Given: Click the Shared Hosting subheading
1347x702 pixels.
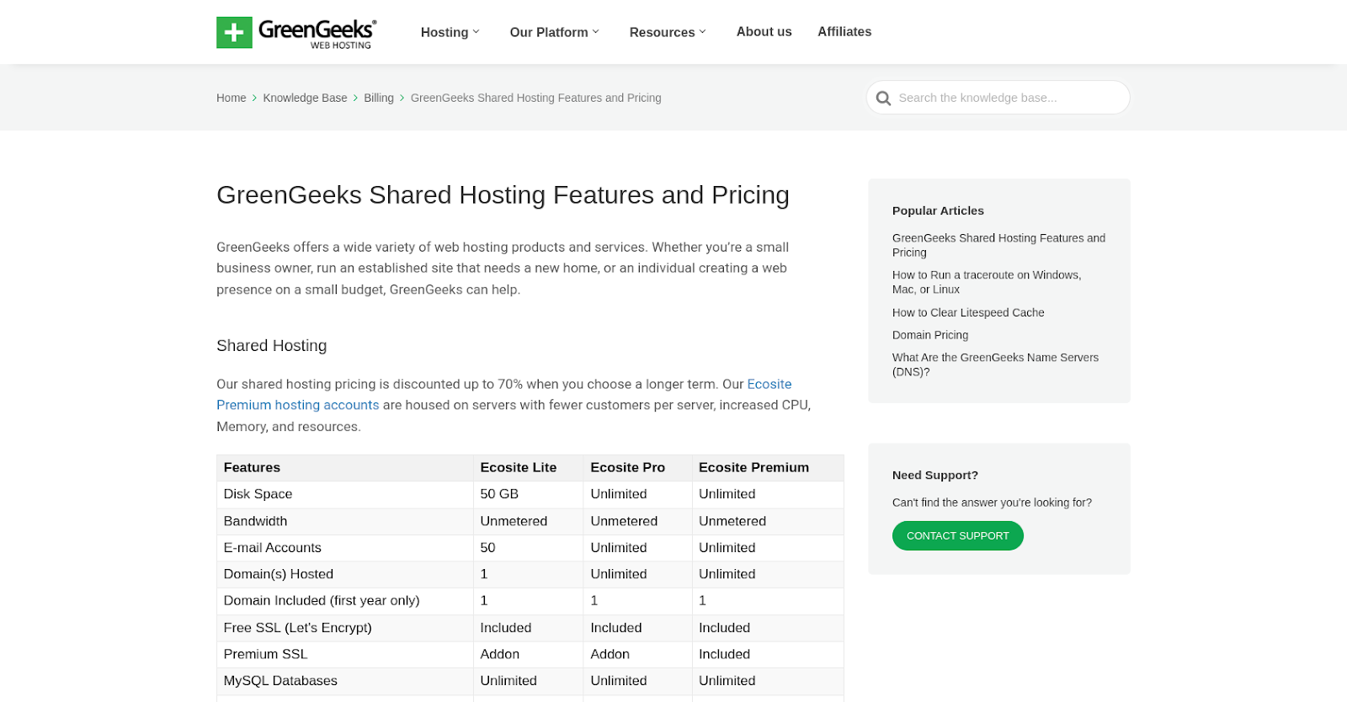Looking at the screenshot, I should point(271,345).
